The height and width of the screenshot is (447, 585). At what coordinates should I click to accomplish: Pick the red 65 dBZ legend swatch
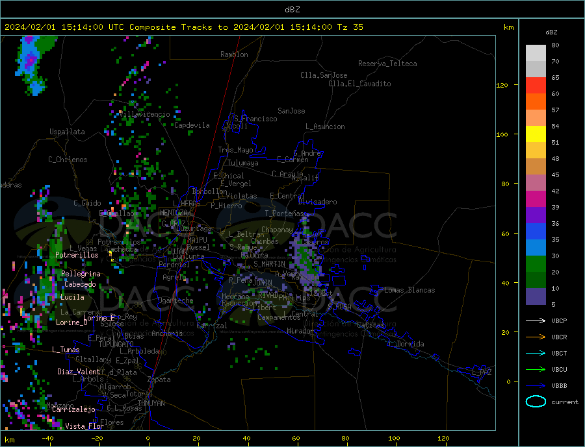point(536,85)
